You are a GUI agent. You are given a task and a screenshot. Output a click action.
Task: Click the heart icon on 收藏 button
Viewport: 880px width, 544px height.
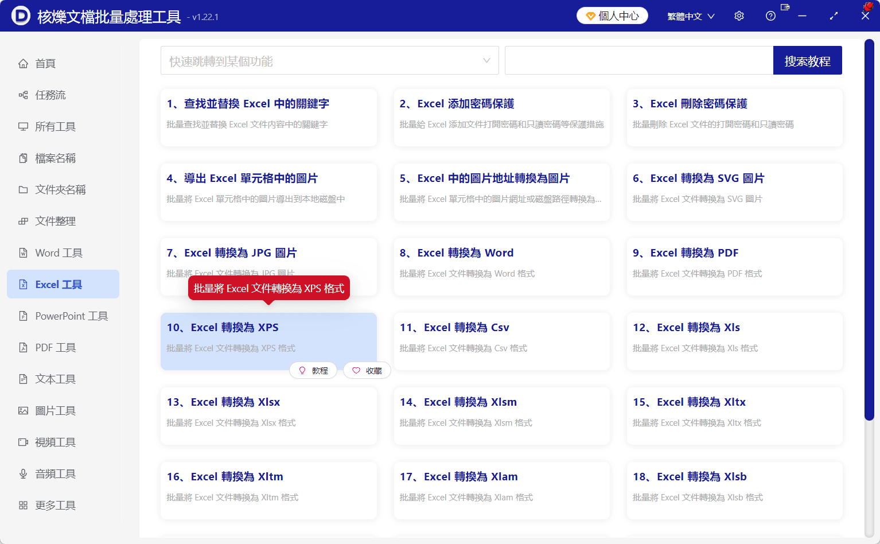pyautogui.click(x=356, y=371)
